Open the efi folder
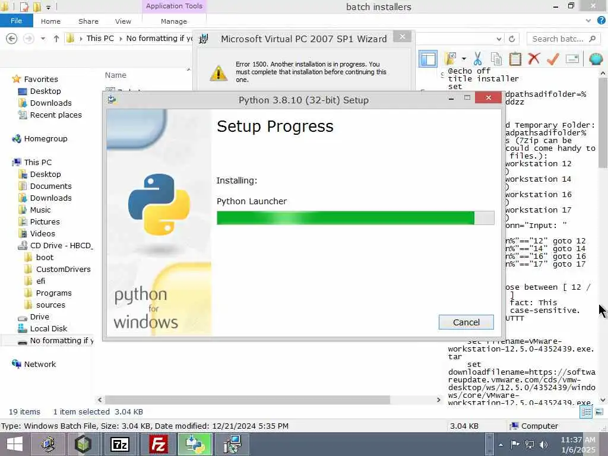Image resolution: width=608 pixels, height=456 pixels. [x=41, y=281]
